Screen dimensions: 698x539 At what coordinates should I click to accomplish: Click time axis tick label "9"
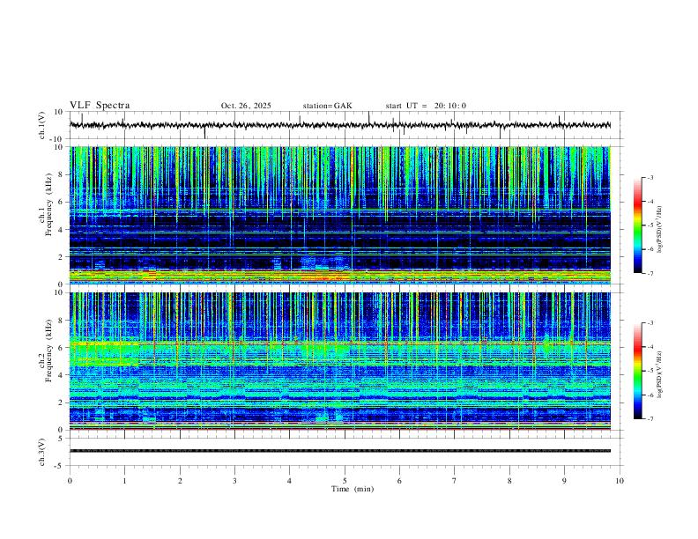[564, 481]
